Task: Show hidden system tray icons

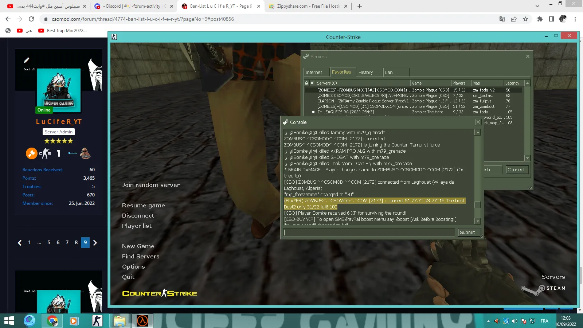Action: pos(488,321)
